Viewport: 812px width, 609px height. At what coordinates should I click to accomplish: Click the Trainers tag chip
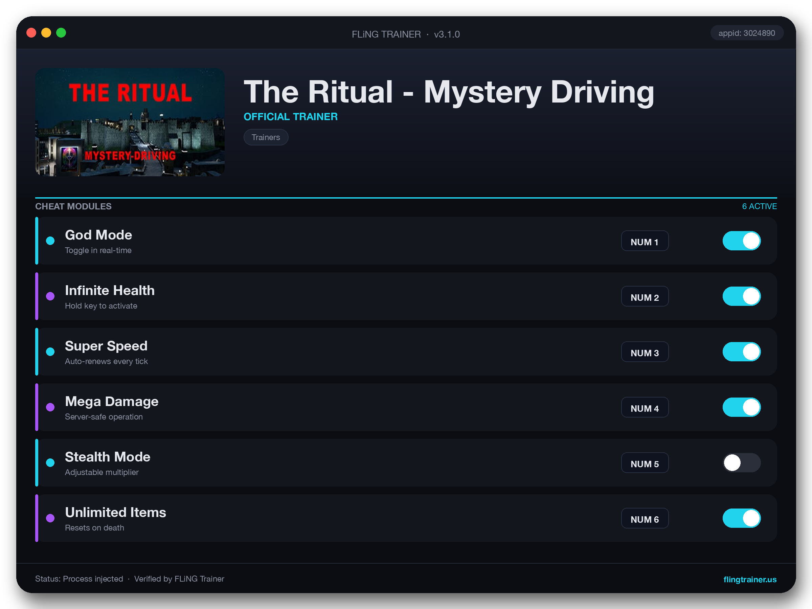pos(266,137)
